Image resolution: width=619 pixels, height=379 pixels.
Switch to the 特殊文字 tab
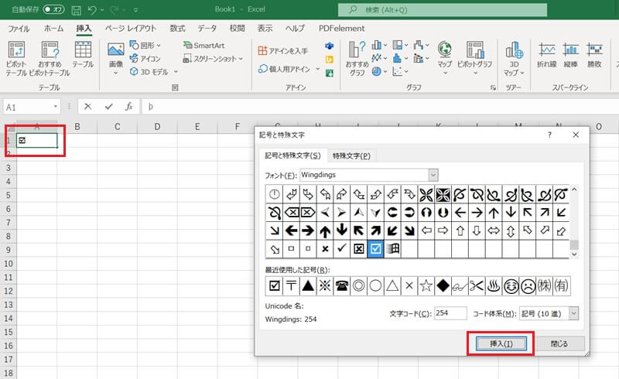click(x=351, y=155)
